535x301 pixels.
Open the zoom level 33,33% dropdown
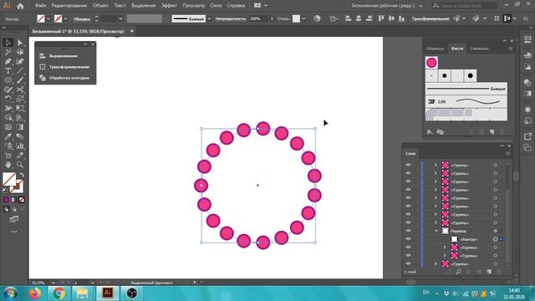(53, 283)
